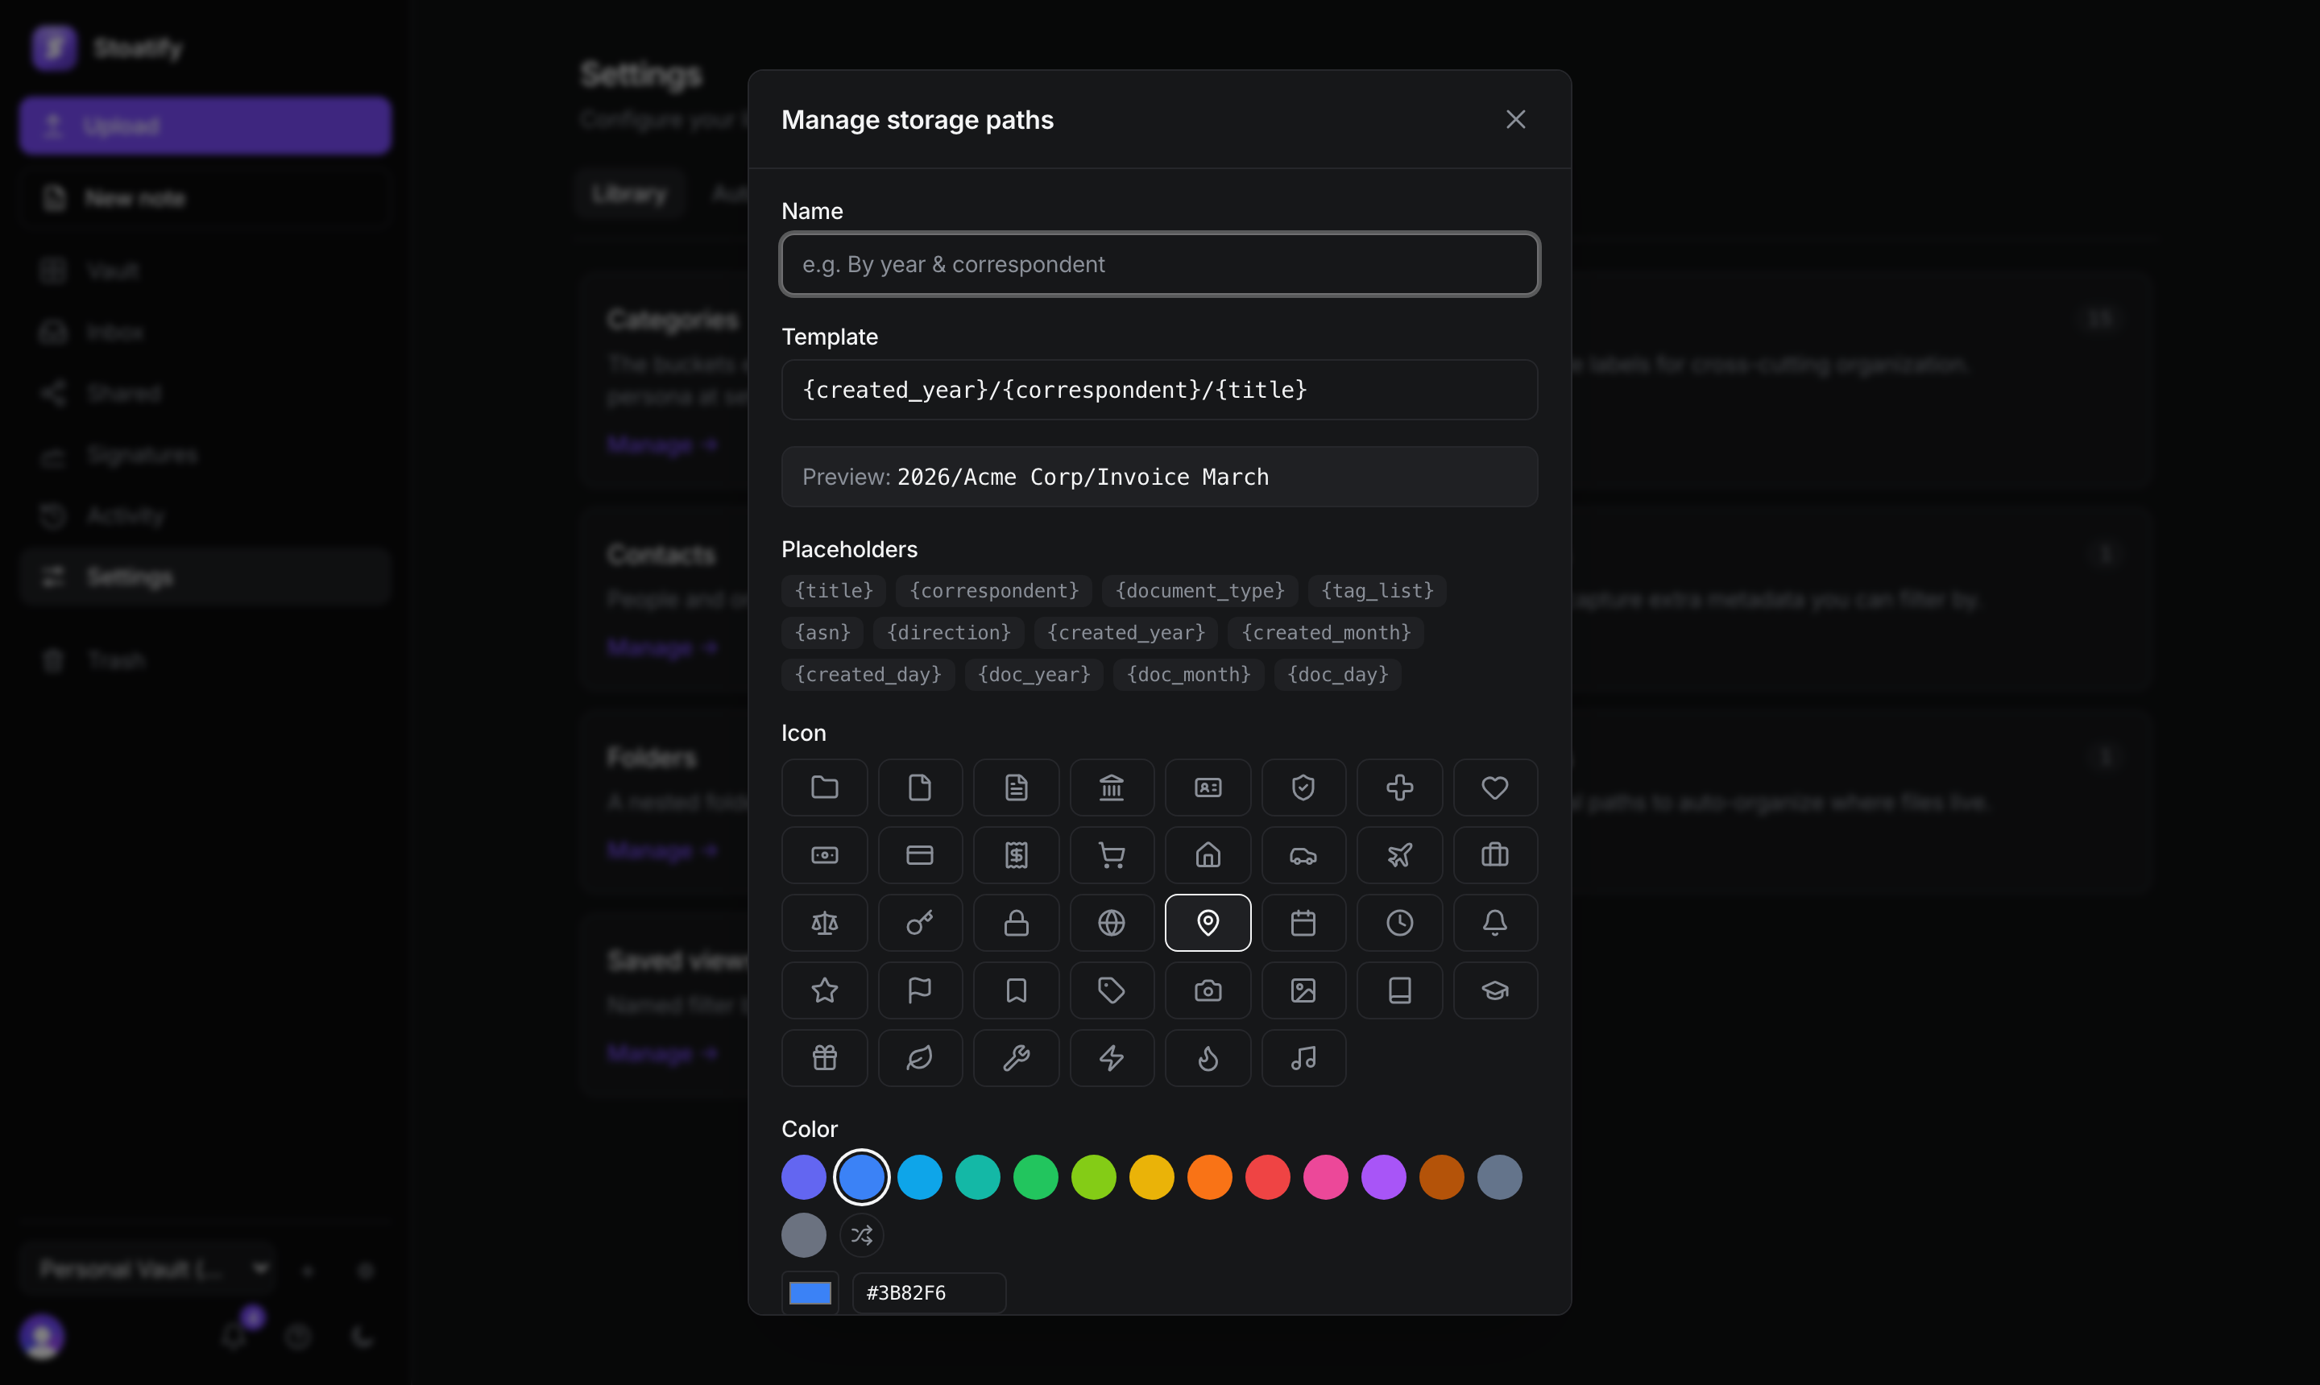
Task: Choose the bank building icon
Action: (1111, 788)
